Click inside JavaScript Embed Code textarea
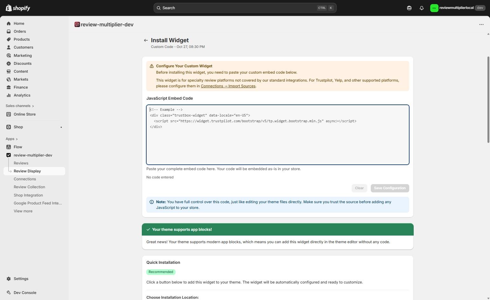The width and height of the screenshot is (490, 300). click(278, 135)
